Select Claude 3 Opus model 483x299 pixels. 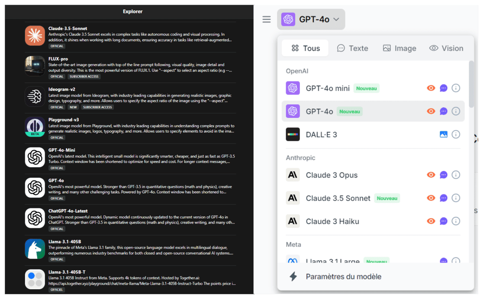373,175
